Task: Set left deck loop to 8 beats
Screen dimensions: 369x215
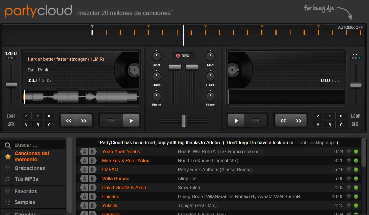Action: pos(49,116)
